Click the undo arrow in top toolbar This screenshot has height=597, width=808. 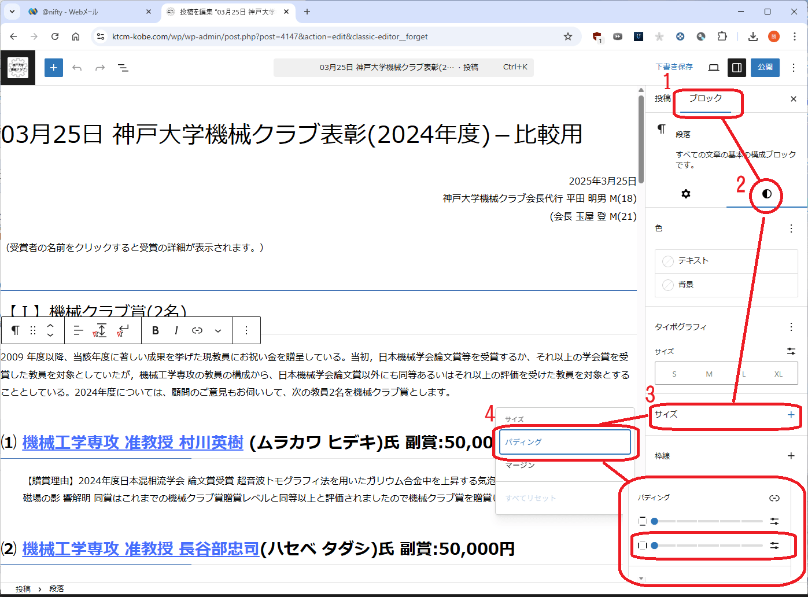point(77,68)
